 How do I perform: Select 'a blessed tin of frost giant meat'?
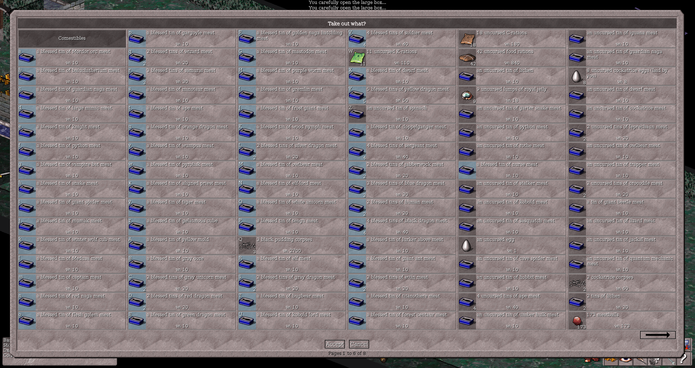point(292,114)
